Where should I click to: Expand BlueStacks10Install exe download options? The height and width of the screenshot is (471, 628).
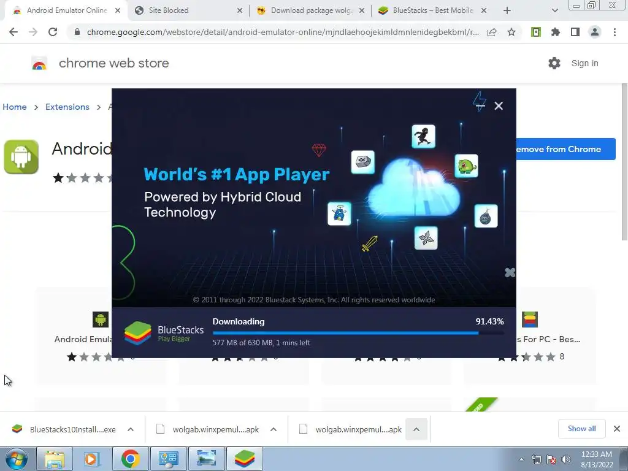point(131,429)
